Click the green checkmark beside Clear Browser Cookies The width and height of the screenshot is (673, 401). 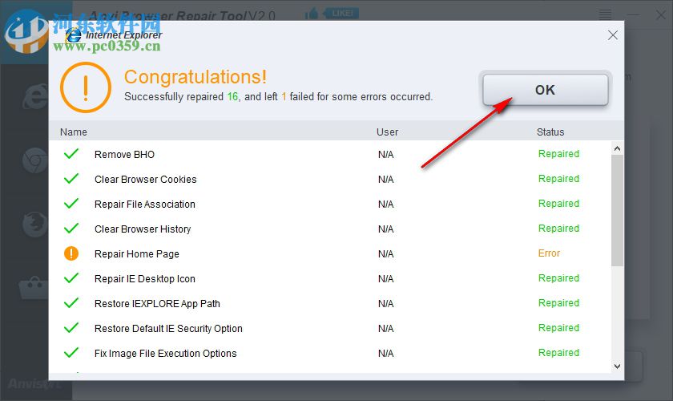71,178
